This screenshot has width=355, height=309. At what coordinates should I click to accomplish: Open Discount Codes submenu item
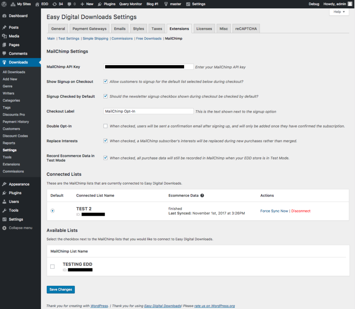pyautogui.click(x=15, y=136)
